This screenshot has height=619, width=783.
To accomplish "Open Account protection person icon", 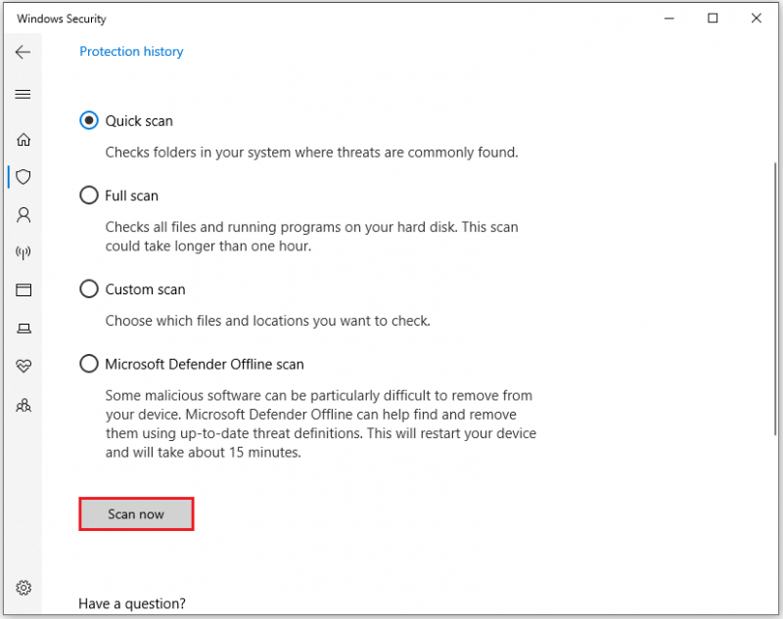I will click(x=23, y=215).
